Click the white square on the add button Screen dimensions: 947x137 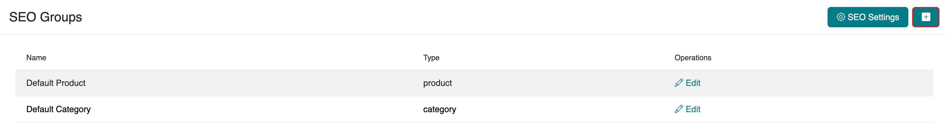(926, 17)
